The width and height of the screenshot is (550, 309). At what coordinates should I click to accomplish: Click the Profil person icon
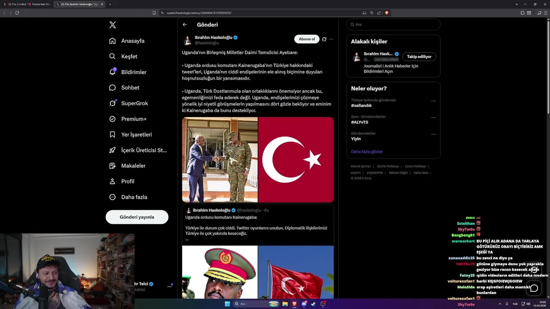pos(112,181)
